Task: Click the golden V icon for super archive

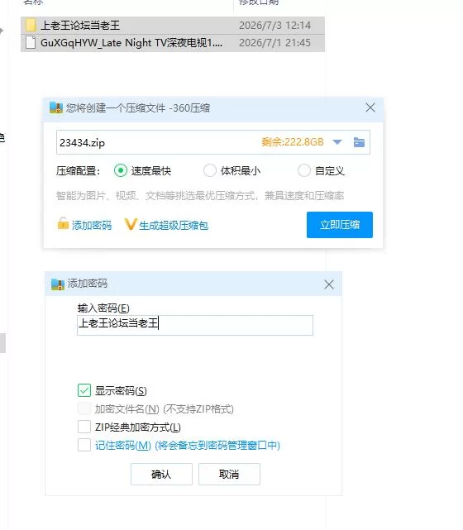Action: (130, 224)
